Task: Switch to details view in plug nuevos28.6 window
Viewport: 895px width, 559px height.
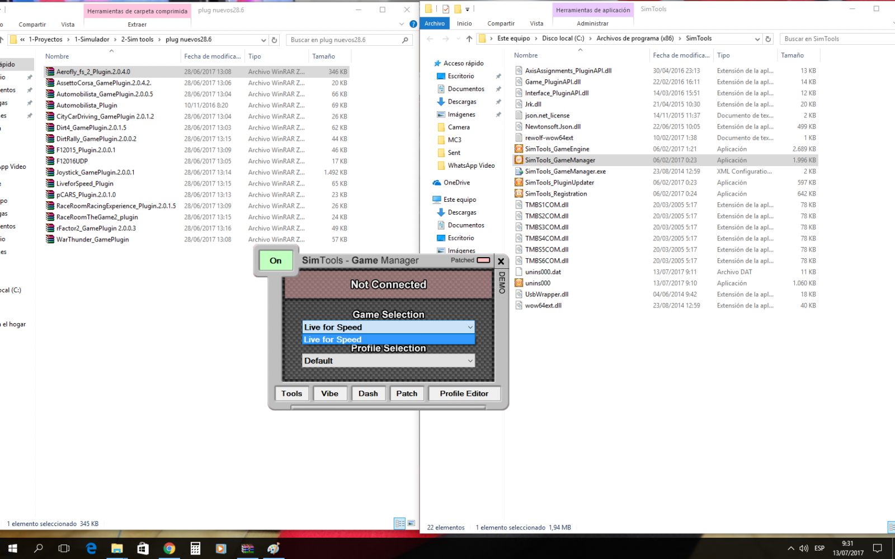Action: point(399,523)
